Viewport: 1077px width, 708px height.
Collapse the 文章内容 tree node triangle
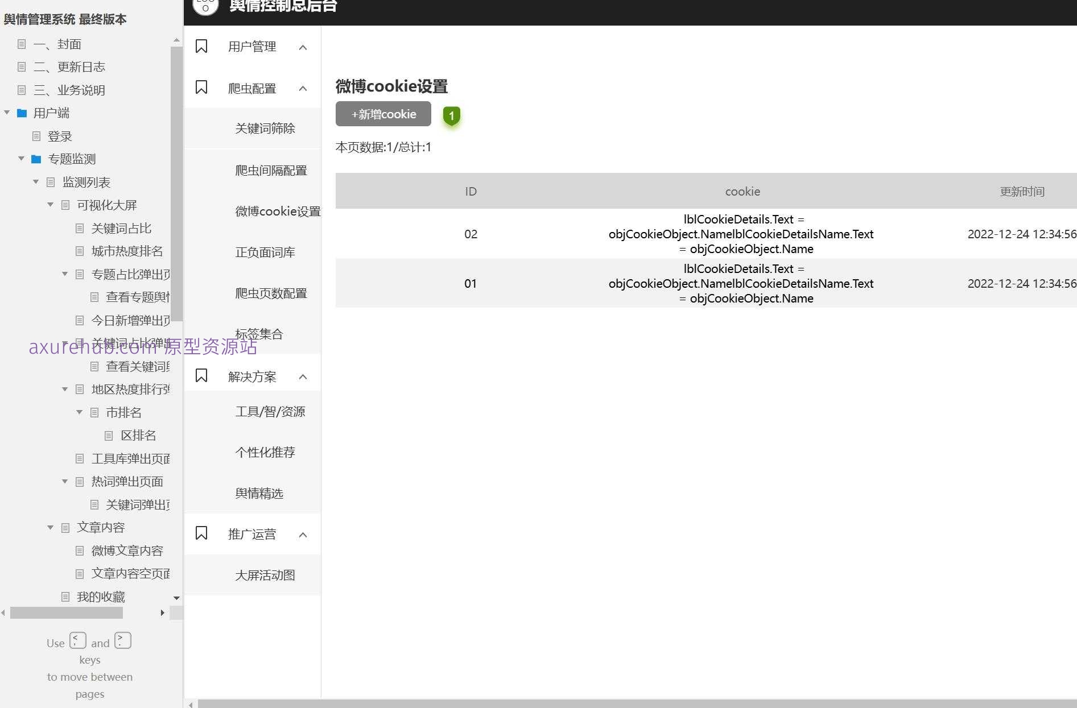point(50,527)
